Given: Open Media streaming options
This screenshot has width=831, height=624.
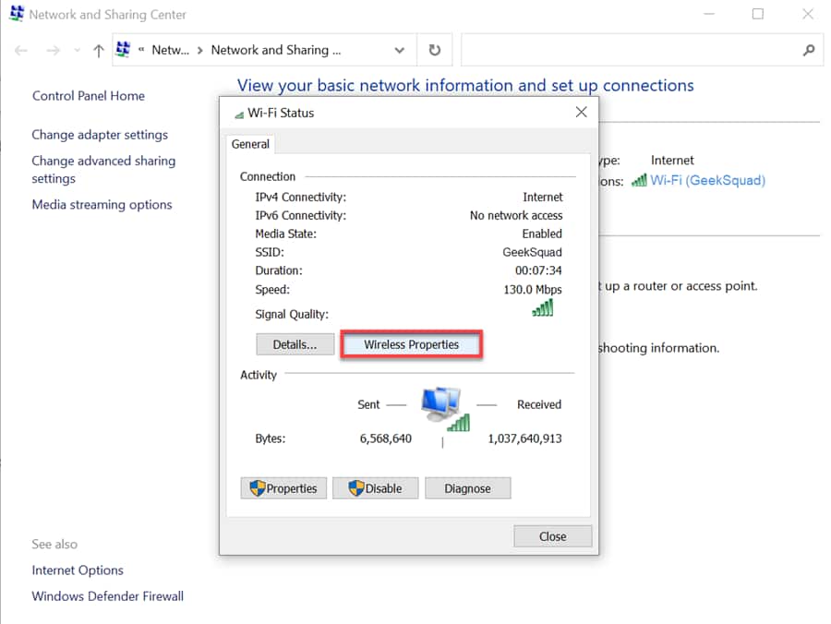Looking at the screenshot, I should point(102,204).
